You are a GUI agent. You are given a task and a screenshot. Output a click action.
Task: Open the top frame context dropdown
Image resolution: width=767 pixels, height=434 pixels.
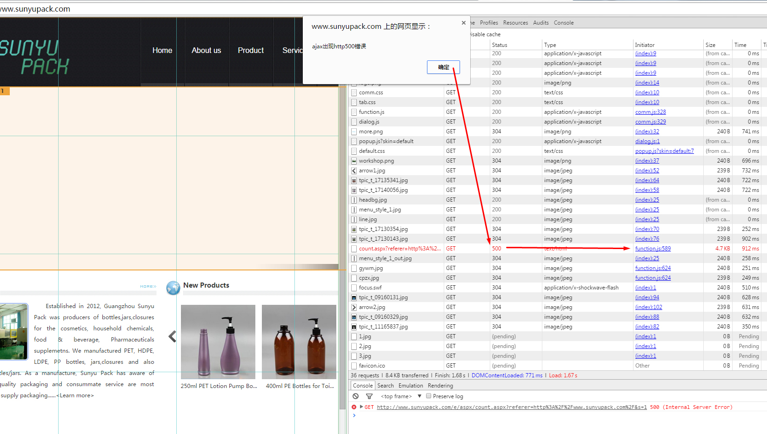tap(419, 396)
